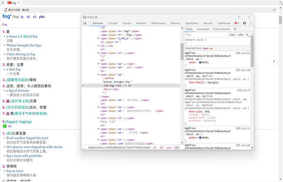
Task: Select the highlighted tdd fog DOM row
Action: coord(131,86)
